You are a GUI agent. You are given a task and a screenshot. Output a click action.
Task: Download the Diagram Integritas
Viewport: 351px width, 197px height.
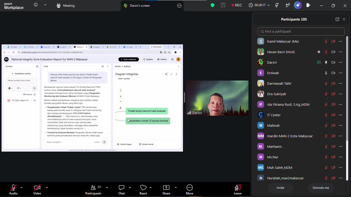click(121, 108)
